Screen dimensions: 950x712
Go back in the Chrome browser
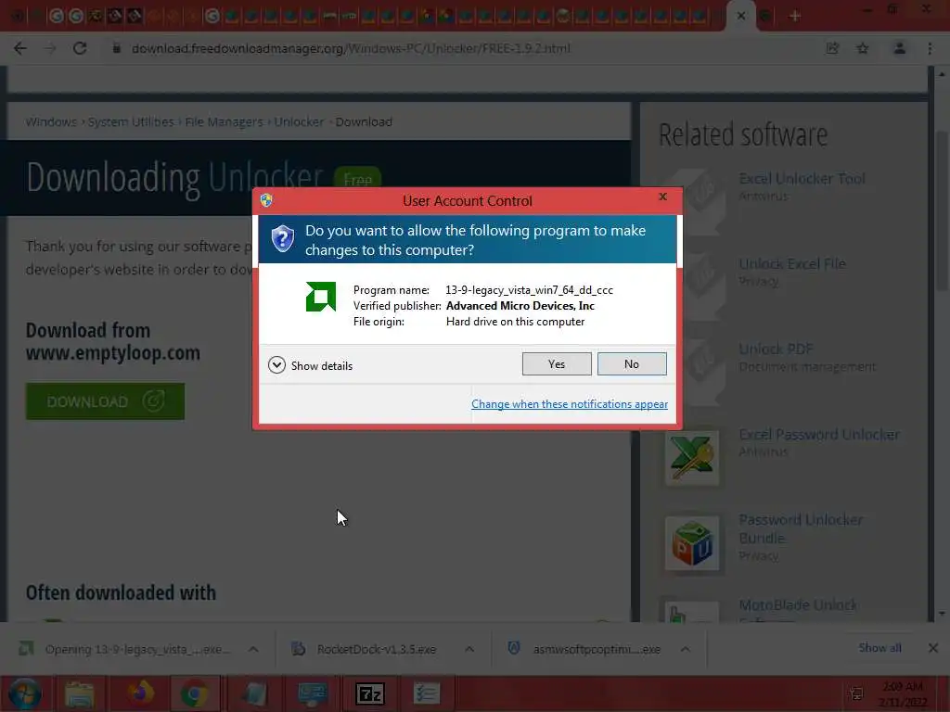pyautogui.click(x=20, y=48)
